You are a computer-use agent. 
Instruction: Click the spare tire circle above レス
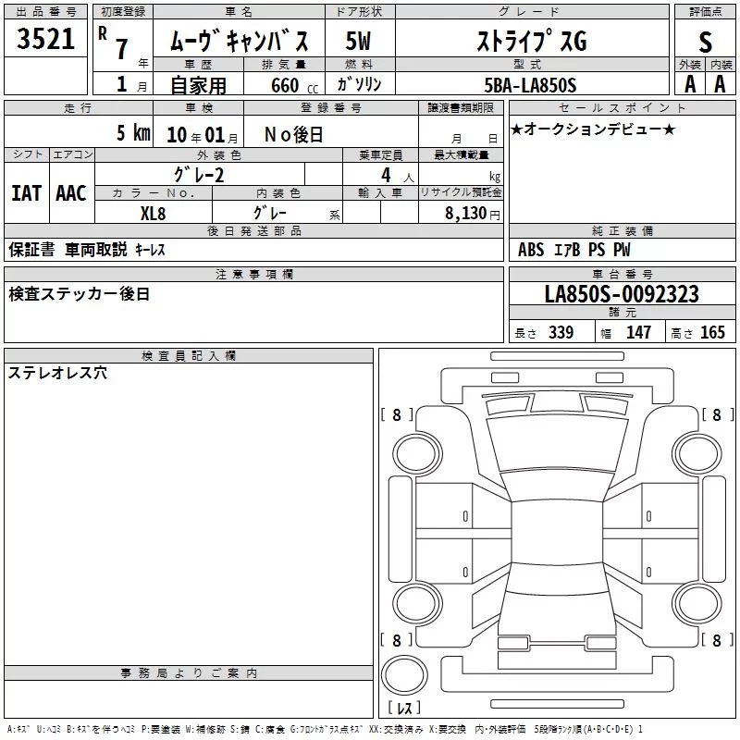pos(404,675)
